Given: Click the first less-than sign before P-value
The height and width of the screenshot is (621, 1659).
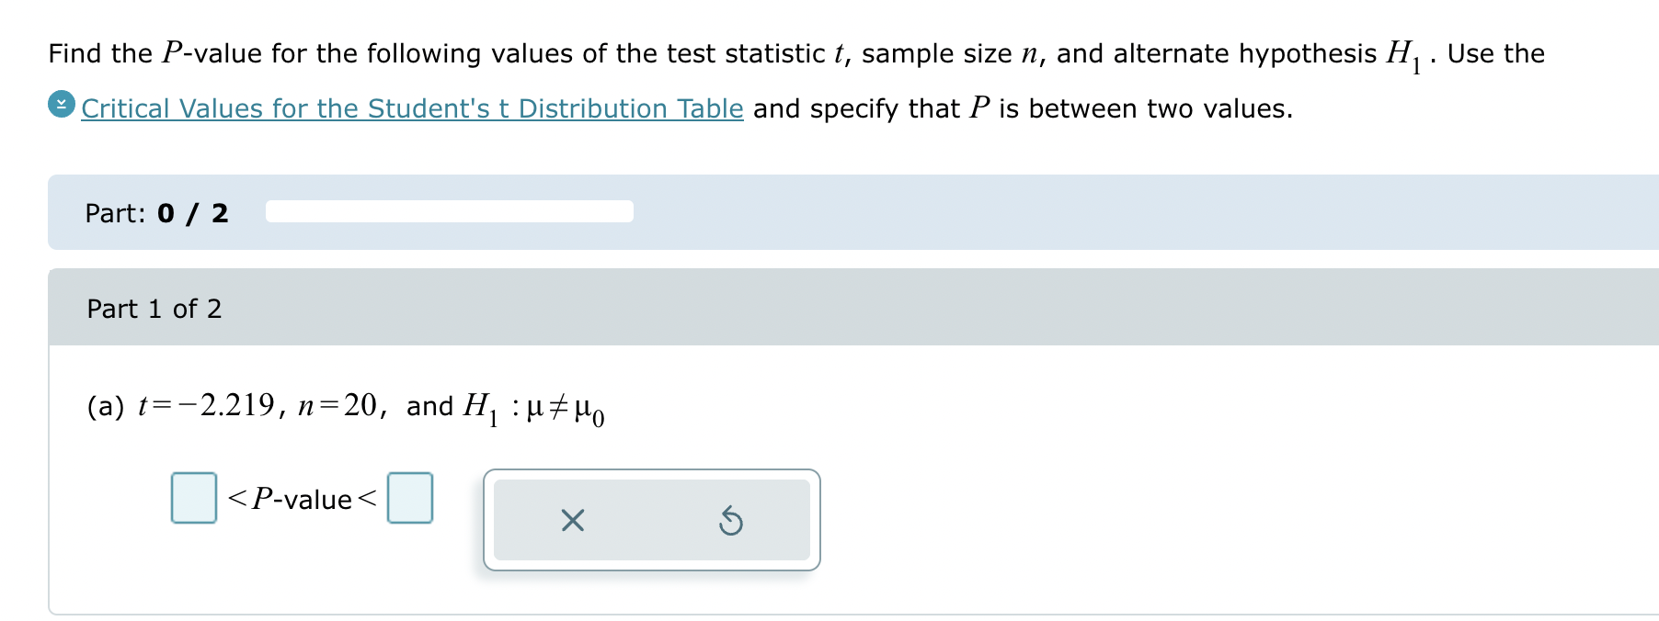Looking at the screenshot, I should (237, 498).
